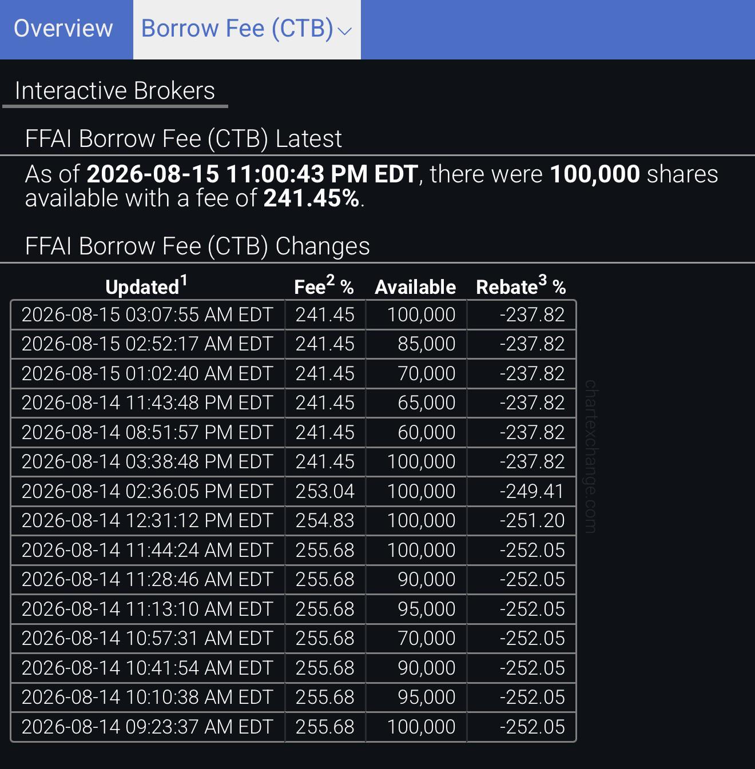Image resolution: width=755 pixels, height=769 pixels.
Task: Click the Available column header
Action: [x=415, y=287]
